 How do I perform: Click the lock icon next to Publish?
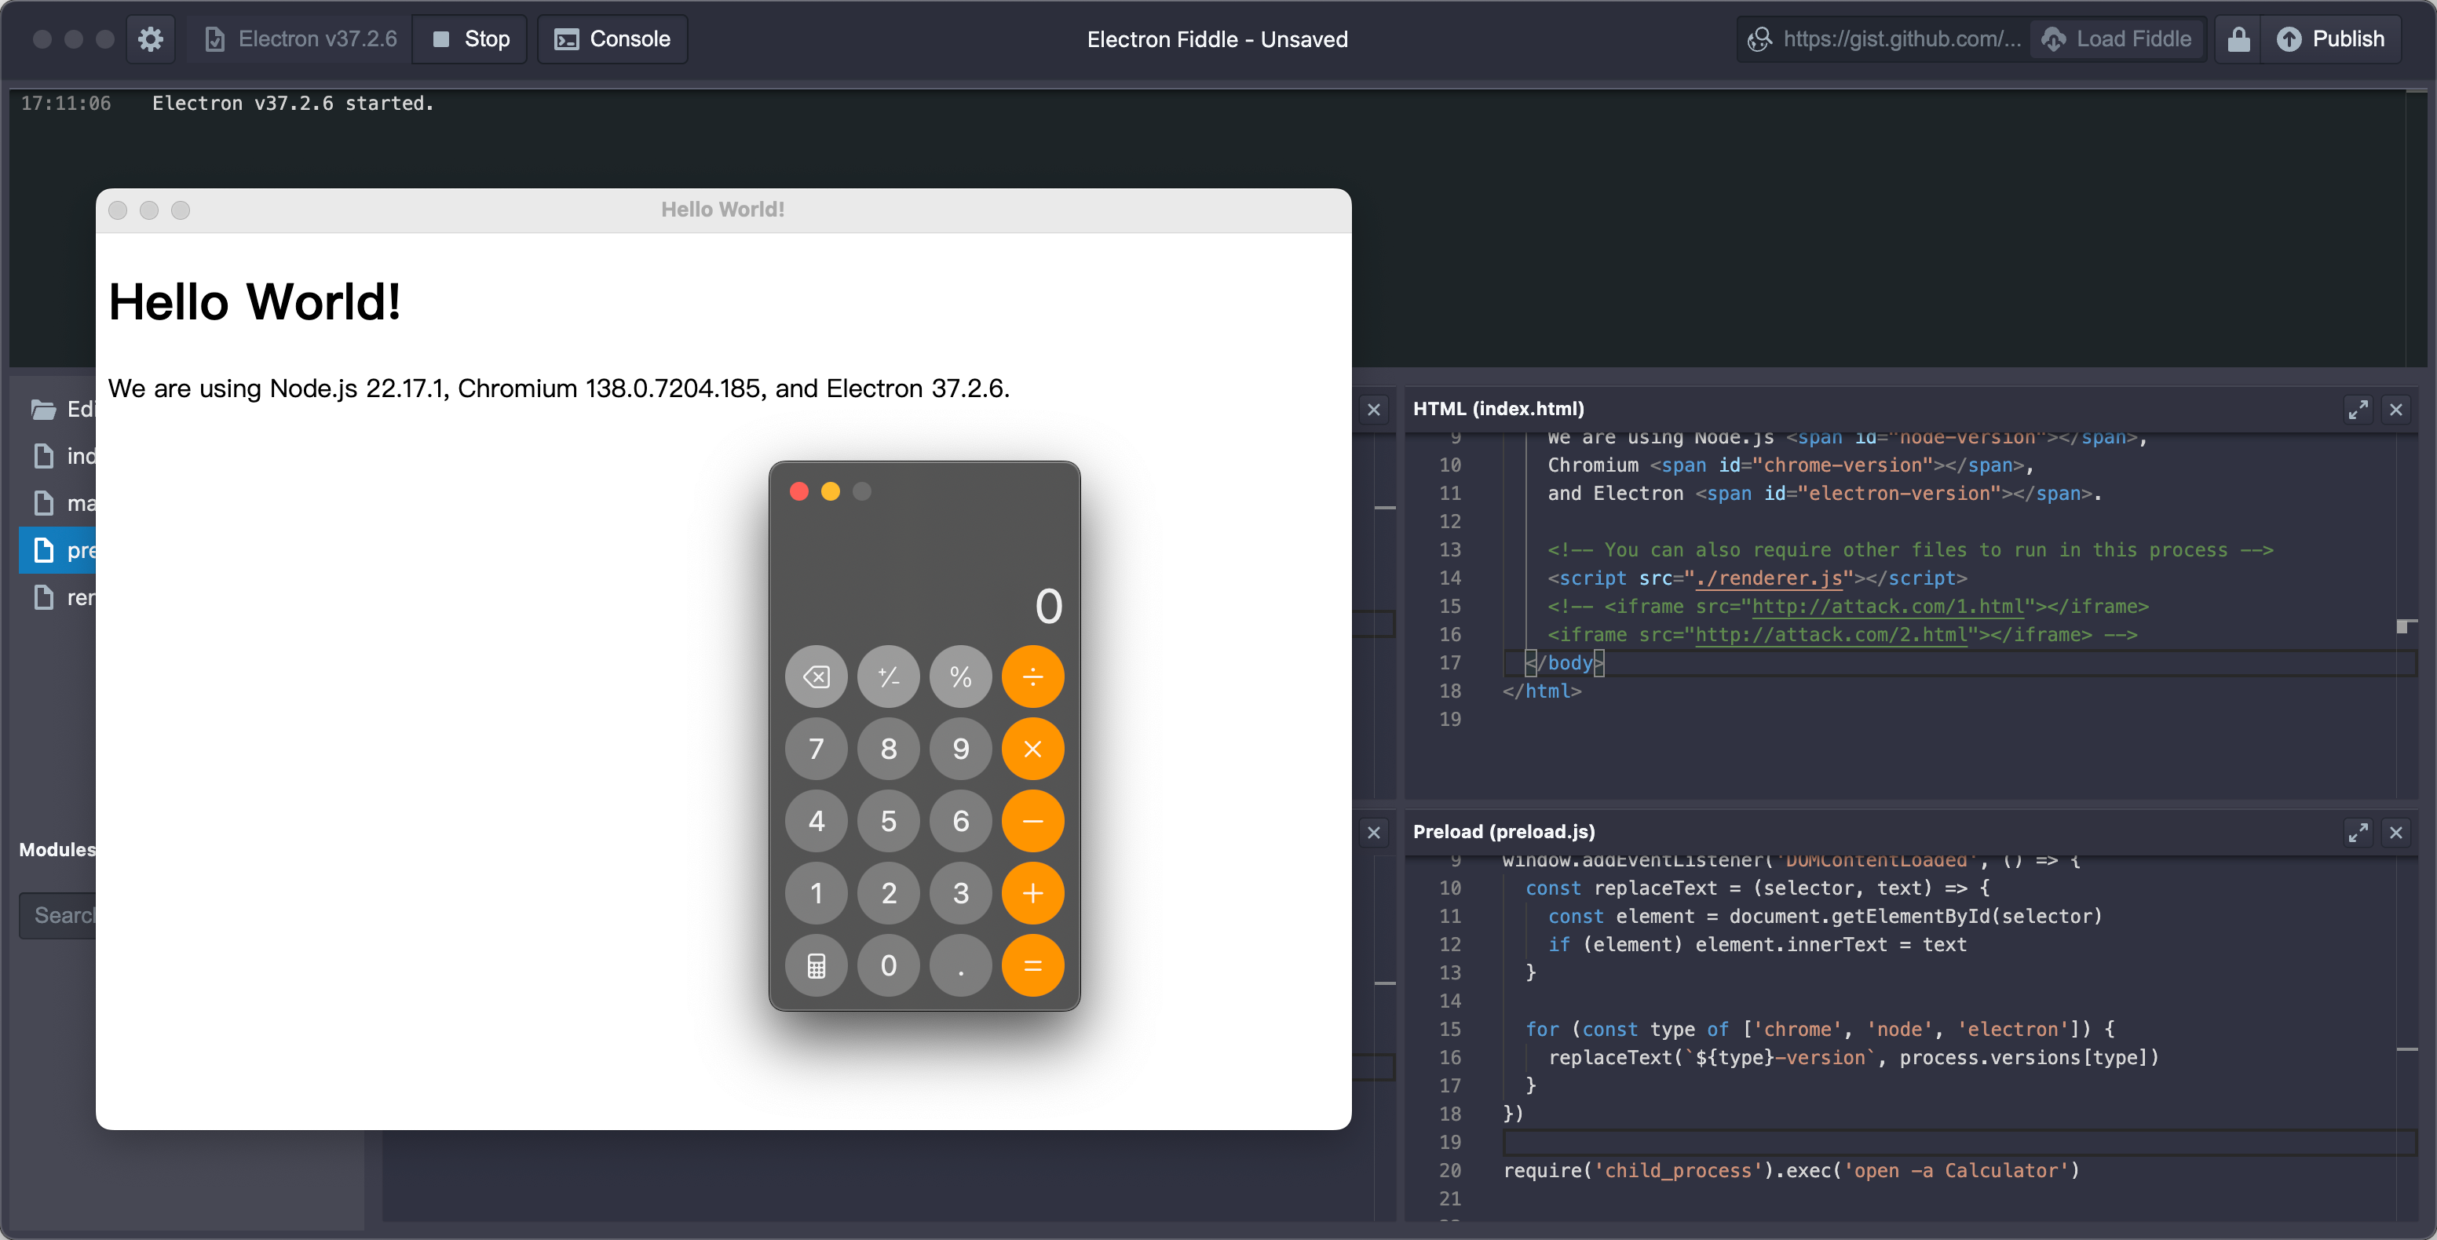click(x=2238, y=38)
